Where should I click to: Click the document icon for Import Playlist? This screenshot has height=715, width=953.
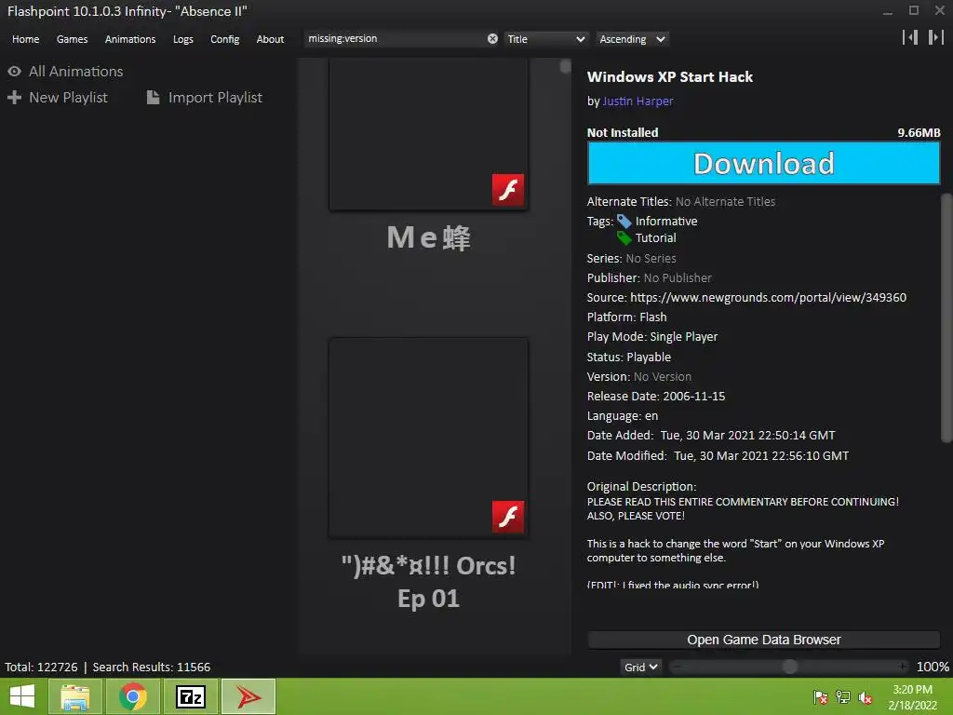[154, 97]
